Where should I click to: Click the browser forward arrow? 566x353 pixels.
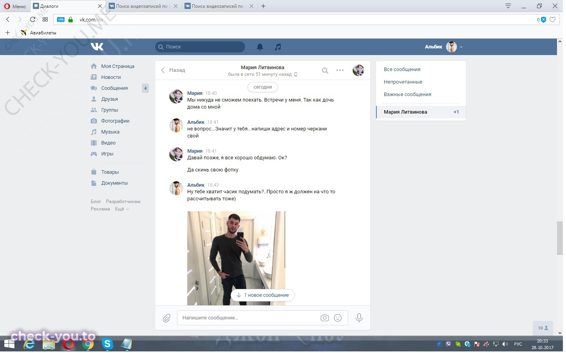[x=20, y=20]
